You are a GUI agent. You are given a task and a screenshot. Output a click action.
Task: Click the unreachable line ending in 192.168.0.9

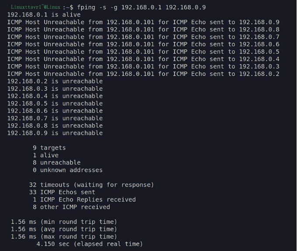pyautogui.click(x=143, y=22)
